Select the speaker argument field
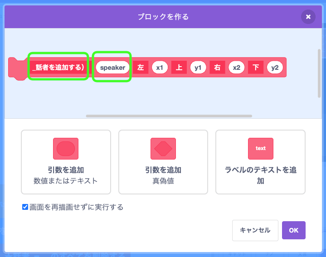 (x=112, y=68)
